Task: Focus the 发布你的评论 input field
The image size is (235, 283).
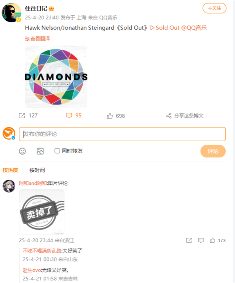Action: [122, 134]
